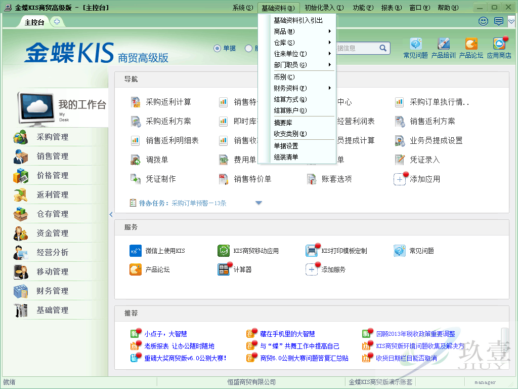Open 系统 menu

click(x=242, y=8)
